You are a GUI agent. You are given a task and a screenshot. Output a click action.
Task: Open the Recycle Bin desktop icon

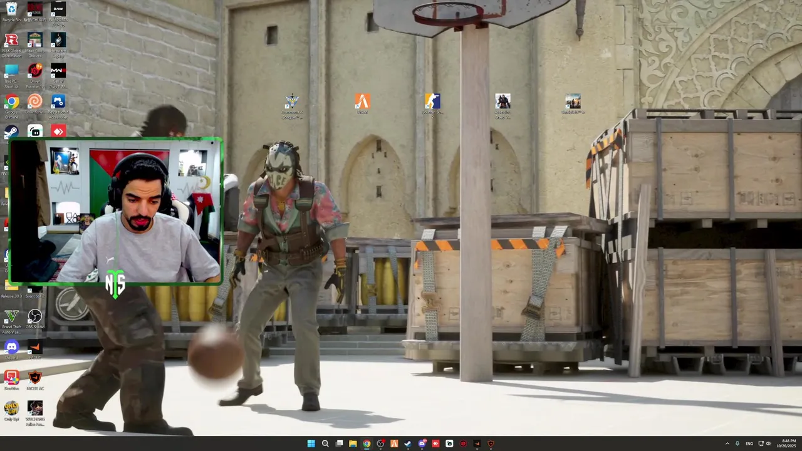click(x=11, y=12)
